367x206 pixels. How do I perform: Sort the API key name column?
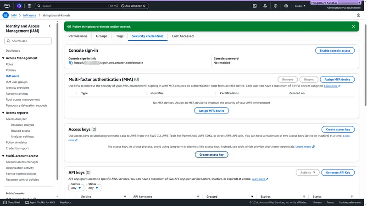198,196
